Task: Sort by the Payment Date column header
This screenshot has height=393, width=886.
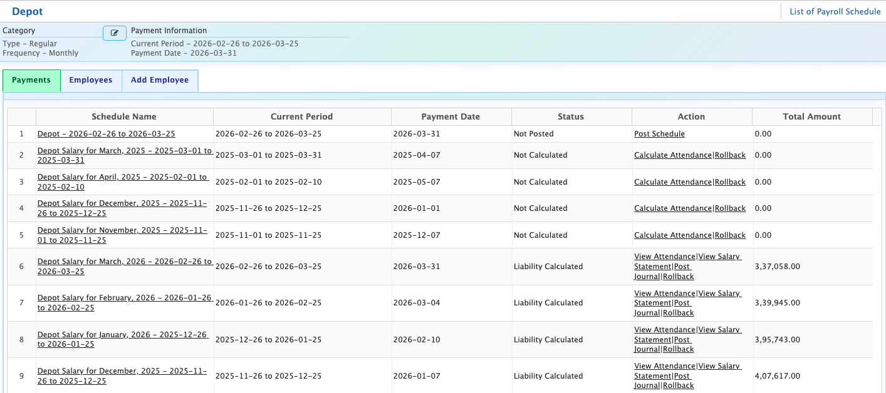Action: coord(451,116)
